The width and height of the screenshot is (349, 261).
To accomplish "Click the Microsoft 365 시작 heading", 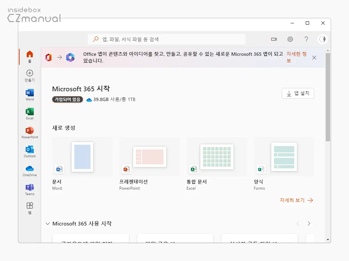I will point(81,89).
